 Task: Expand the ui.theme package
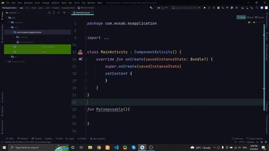[15, 37]
